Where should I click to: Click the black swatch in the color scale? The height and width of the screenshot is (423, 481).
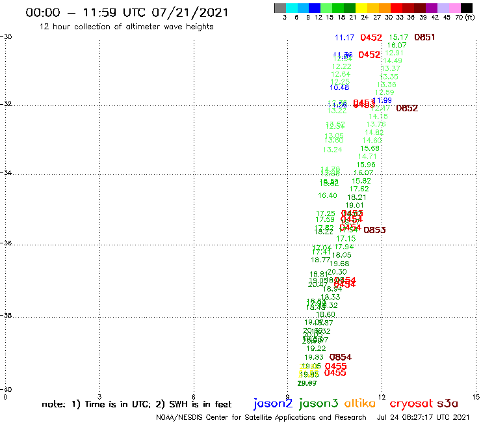pyautogui.click(x=466, y=8)
